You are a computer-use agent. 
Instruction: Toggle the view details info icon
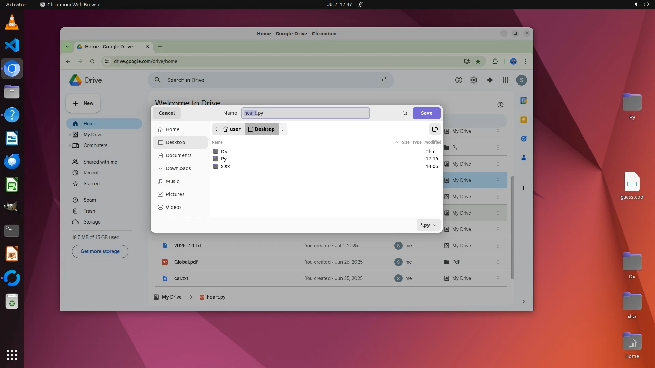500,105
